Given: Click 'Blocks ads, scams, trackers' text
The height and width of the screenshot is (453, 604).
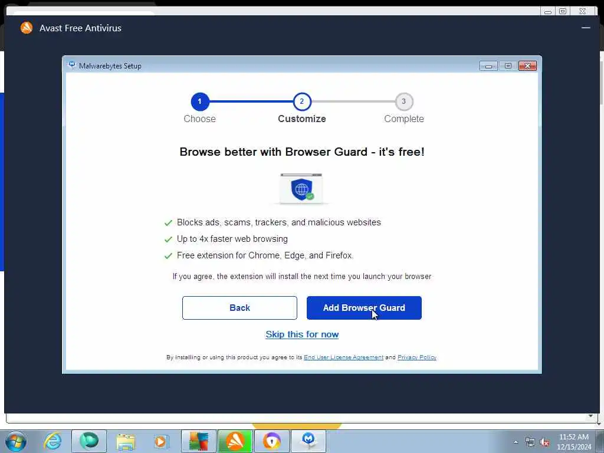Looking at the screenshot, I should [278, 222].
